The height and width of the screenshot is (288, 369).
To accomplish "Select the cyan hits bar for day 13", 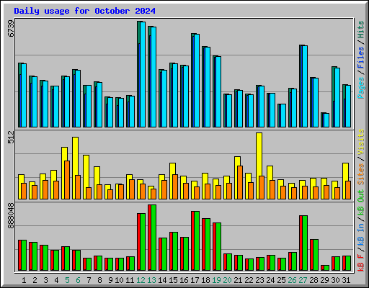I will pos(154,77).
